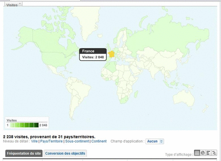The width and height of the screenshot is (221, 161).
Task: Set detail level to Sous-continent
Action: pyautogui.click(x=77, y=141)
